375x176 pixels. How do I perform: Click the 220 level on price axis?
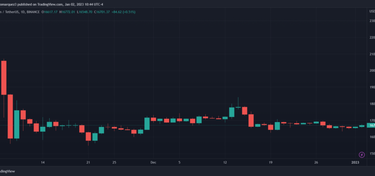click(x=372, y=37)
